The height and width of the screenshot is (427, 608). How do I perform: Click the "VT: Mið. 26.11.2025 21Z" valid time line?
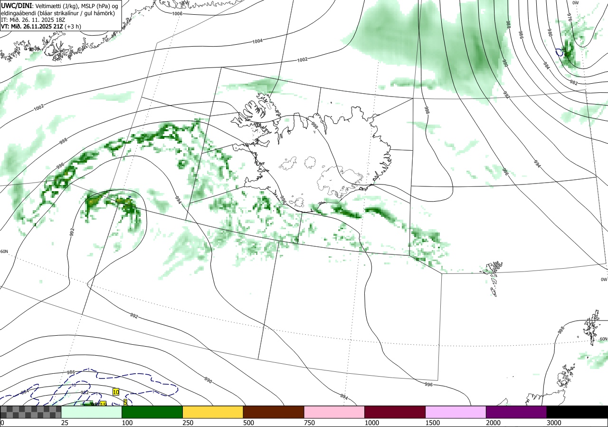(41, 27)
